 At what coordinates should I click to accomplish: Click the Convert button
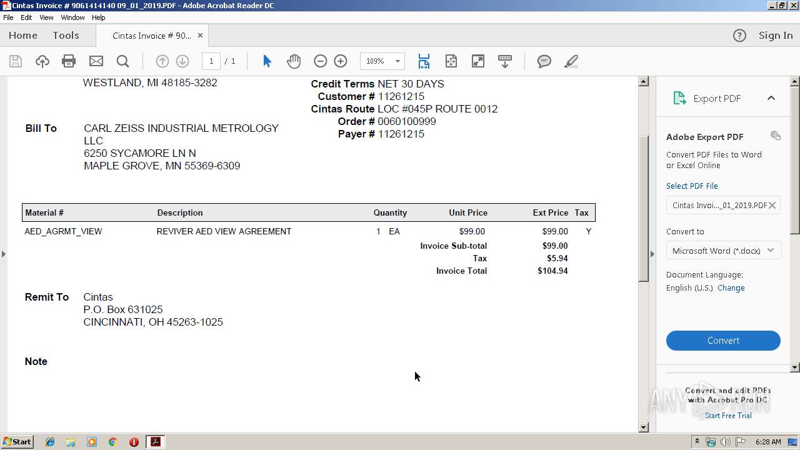723,341
